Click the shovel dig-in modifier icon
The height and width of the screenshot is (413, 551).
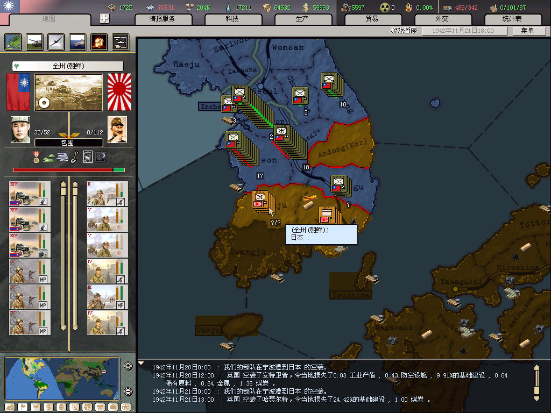click(74, 157)
